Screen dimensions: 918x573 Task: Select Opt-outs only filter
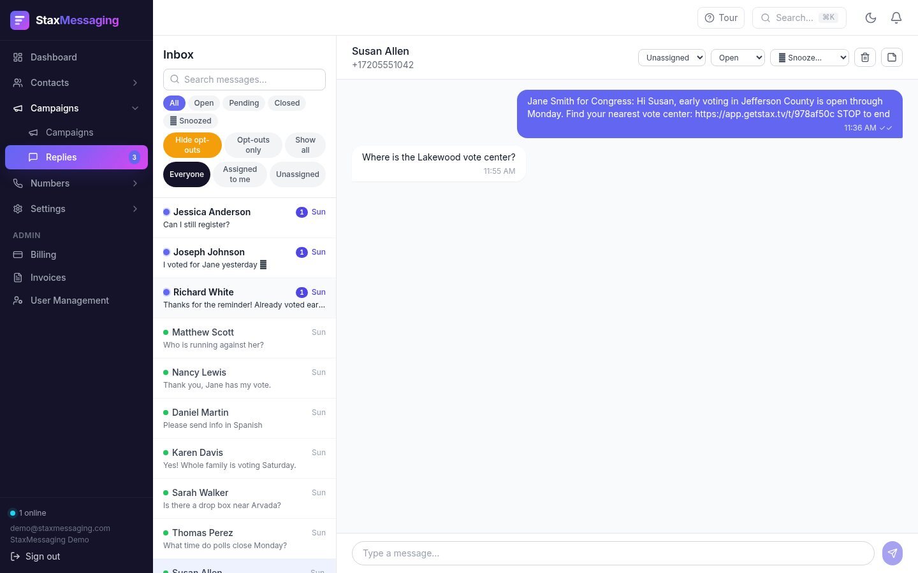[x=253, y=145]
